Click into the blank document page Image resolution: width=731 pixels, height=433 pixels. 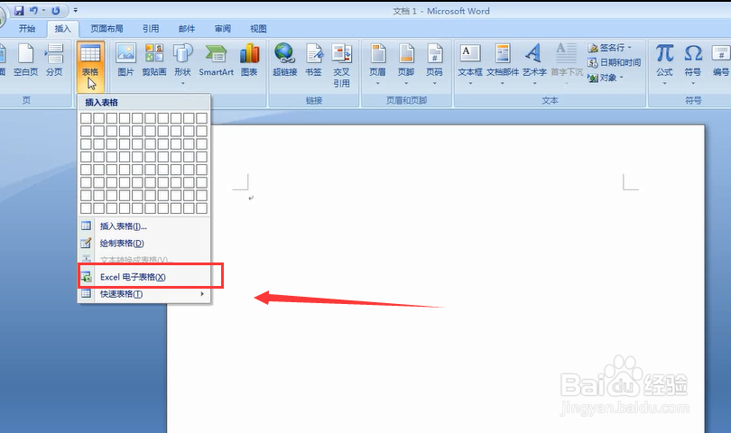click(x=435, y=280)
